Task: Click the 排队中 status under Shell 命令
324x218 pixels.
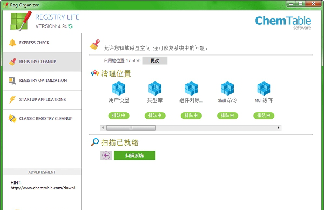Action: click(227, 115)
